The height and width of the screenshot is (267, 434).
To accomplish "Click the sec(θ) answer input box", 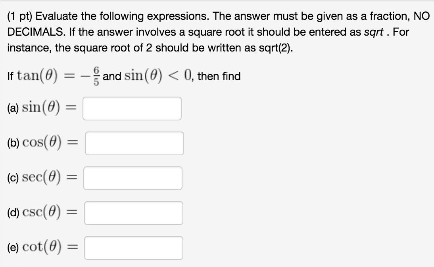I will click(x=133, y=178).
